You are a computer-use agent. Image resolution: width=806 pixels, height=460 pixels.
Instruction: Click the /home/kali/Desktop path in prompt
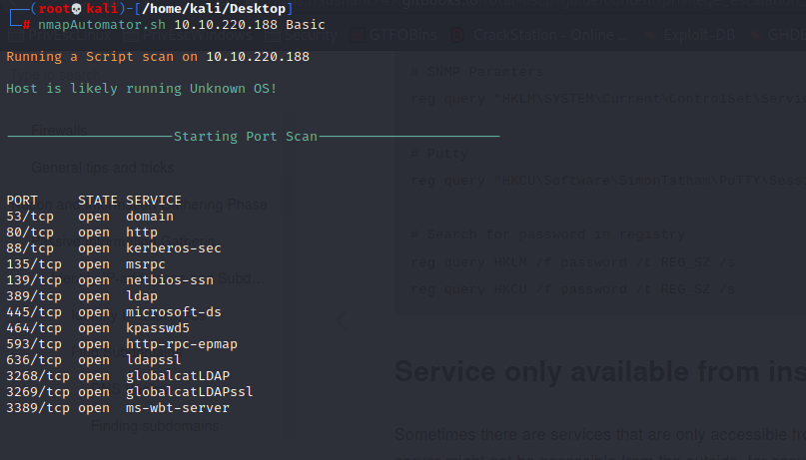[x=214, y=9]
